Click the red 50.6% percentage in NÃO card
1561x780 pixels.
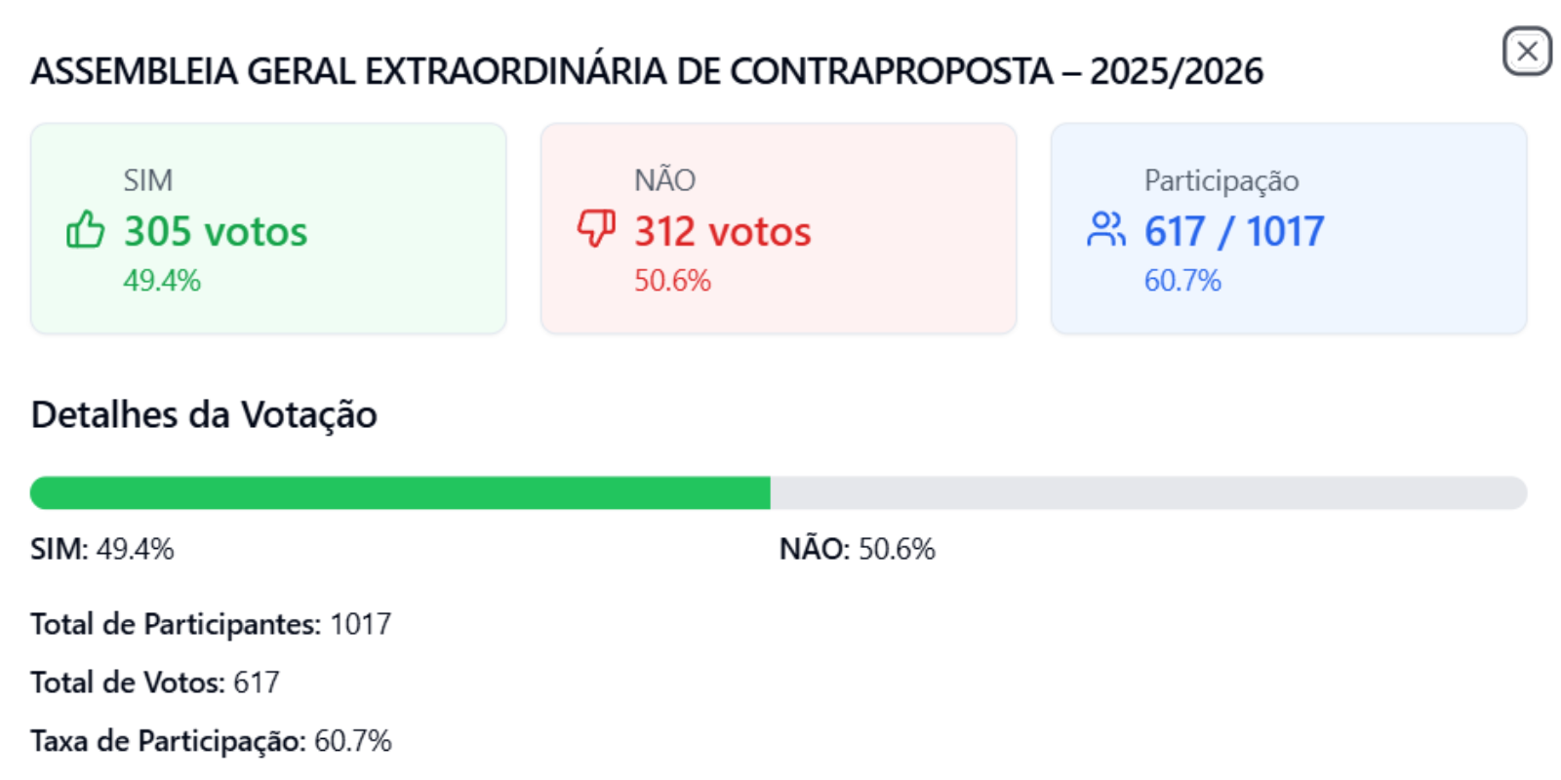672,281
